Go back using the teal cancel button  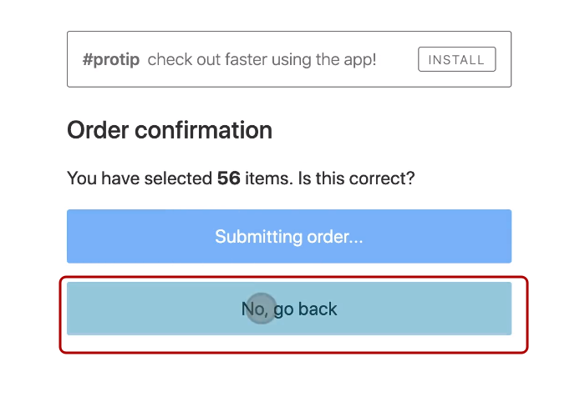point(289,309)
